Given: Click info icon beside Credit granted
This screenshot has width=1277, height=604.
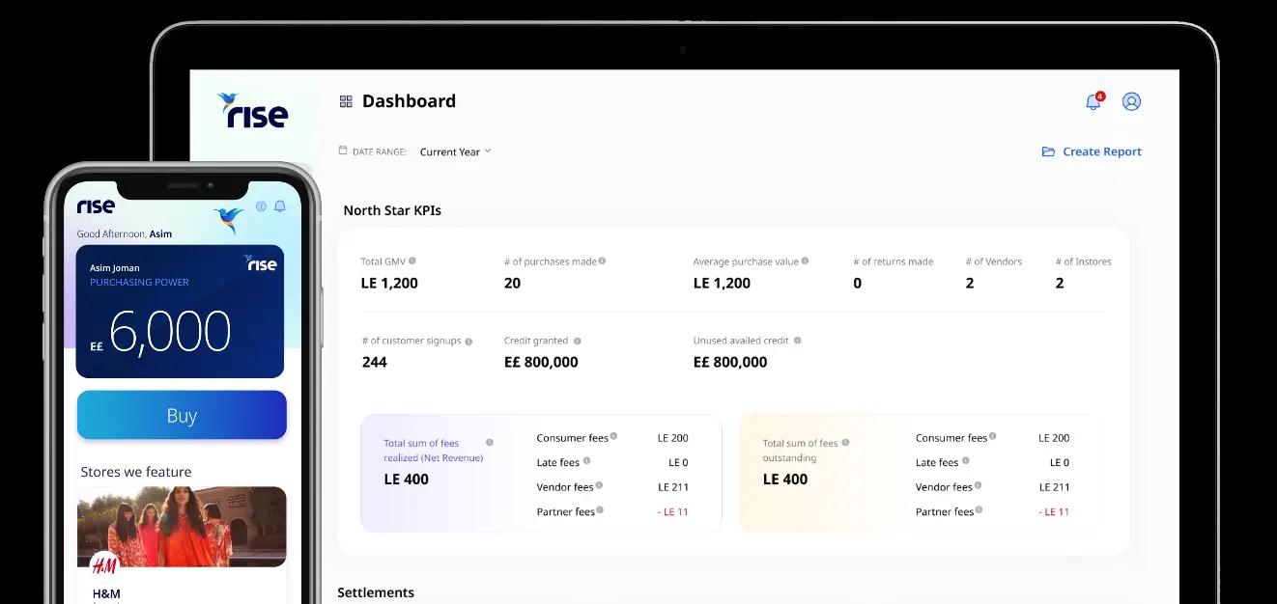Looking at the screenshot, I should pos(578,341).
